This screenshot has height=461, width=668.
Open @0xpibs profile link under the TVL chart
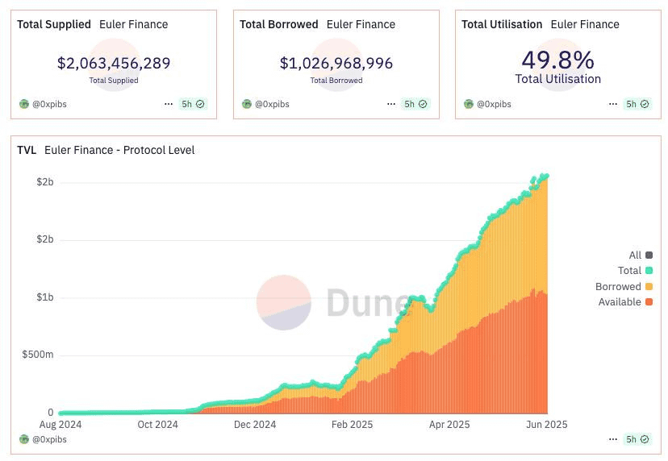[49, 439]
